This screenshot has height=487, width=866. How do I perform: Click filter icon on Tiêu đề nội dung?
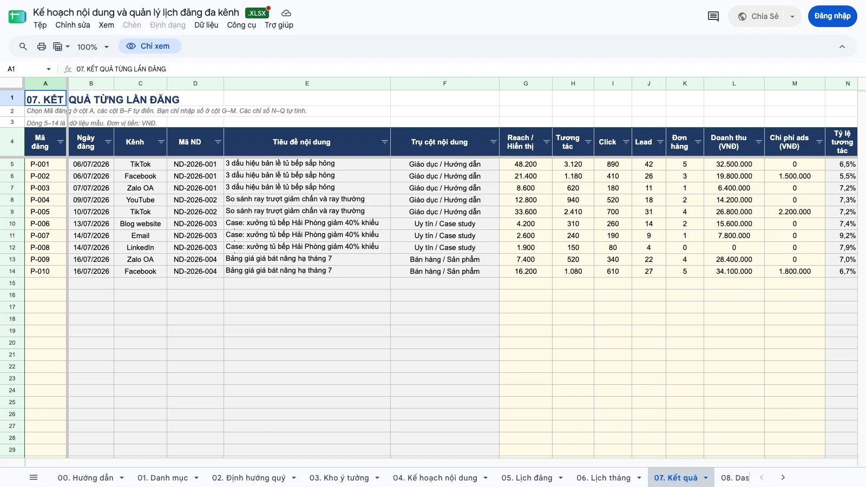click(x=385, y=142)
